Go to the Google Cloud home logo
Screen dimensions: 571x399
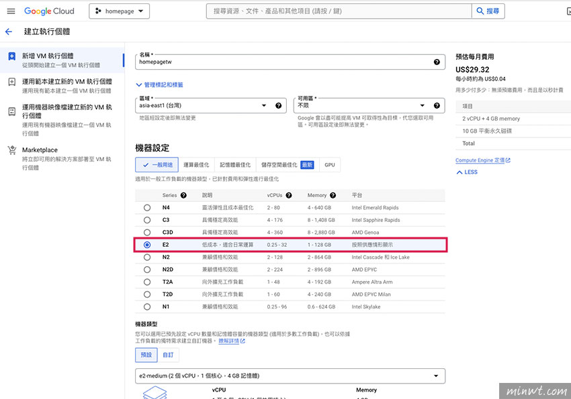[x=49, y=11]
